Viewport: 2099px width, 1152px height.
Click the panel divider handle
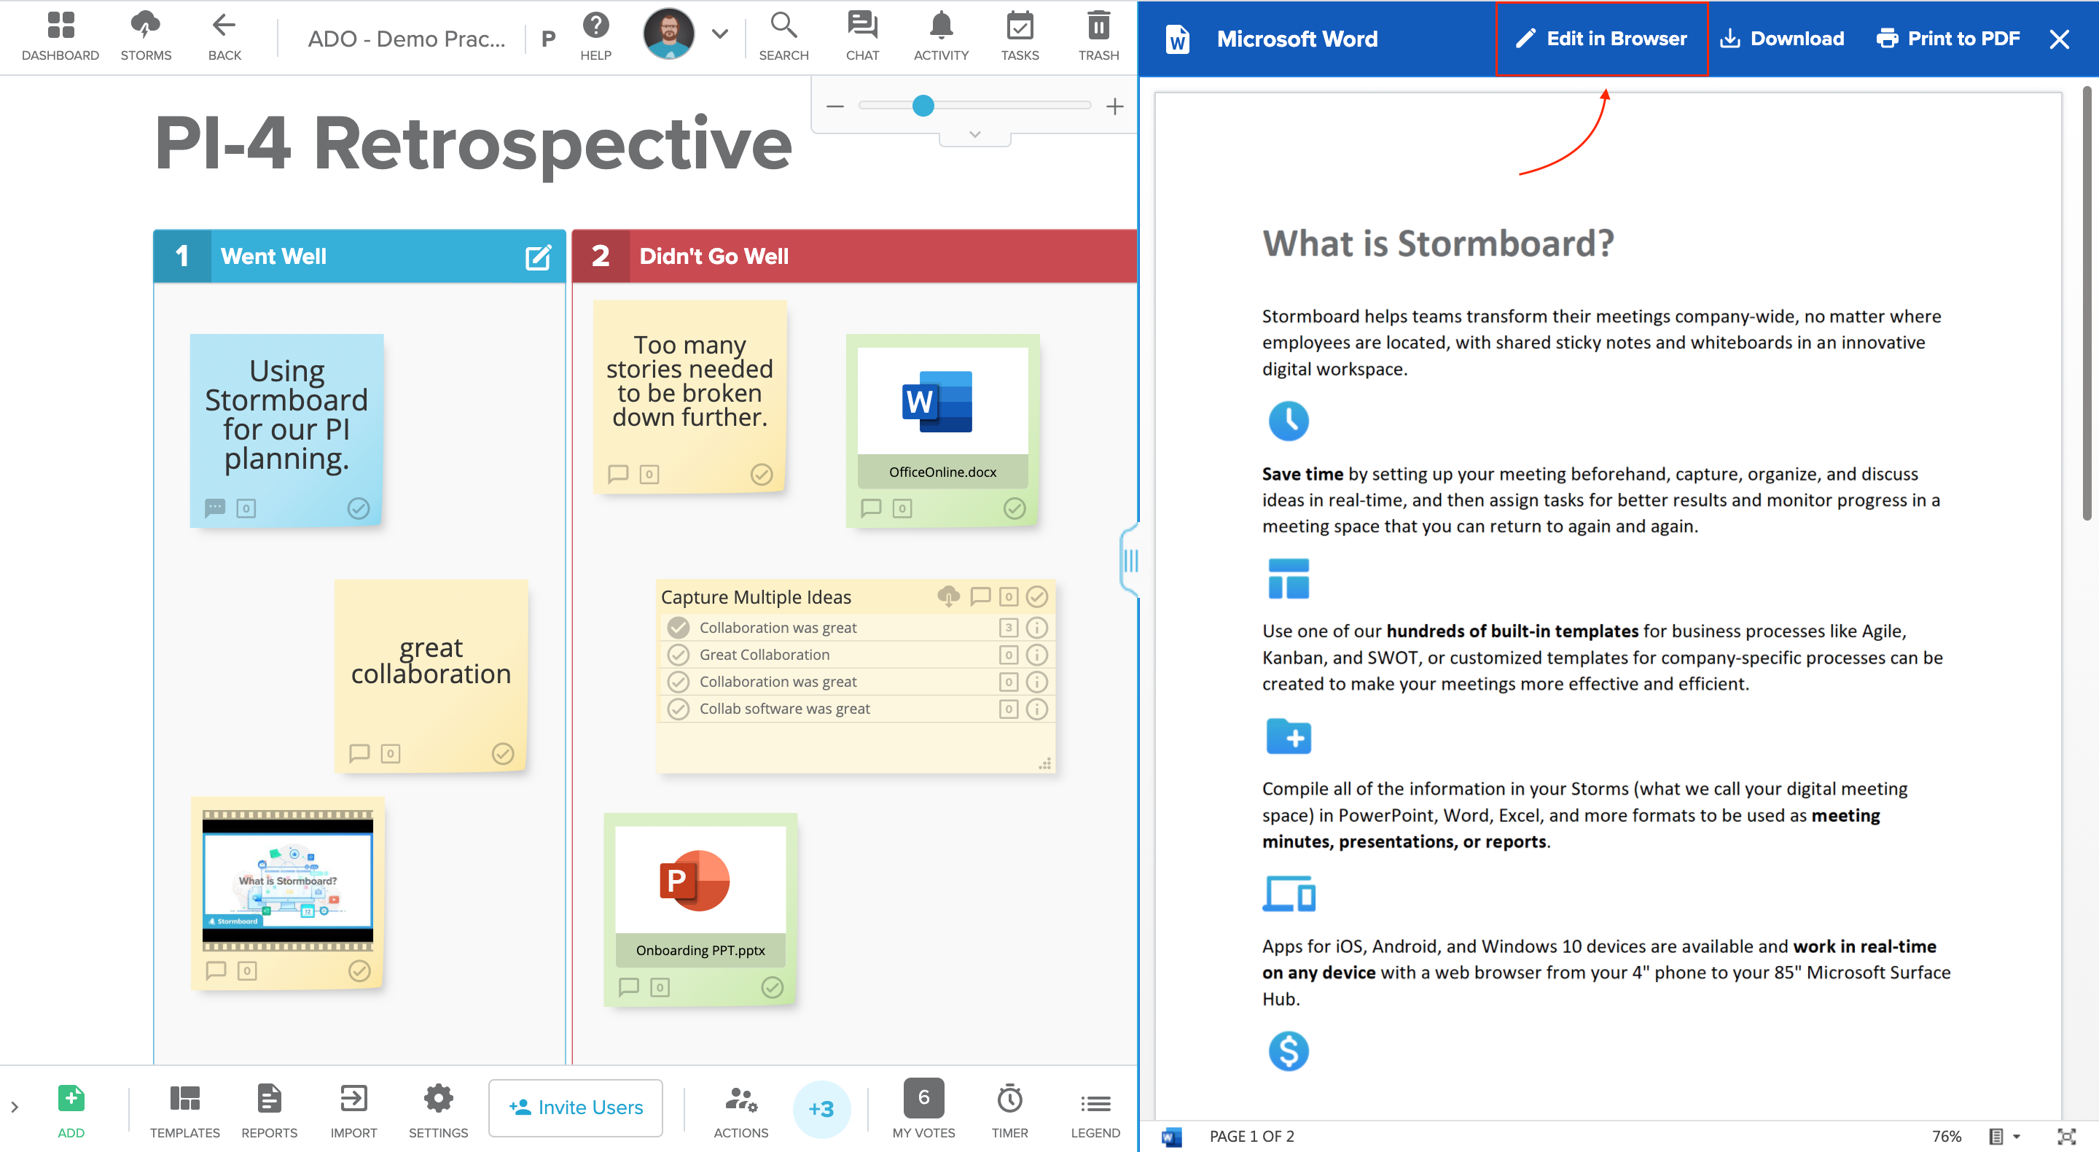(x=1130, y=561)
